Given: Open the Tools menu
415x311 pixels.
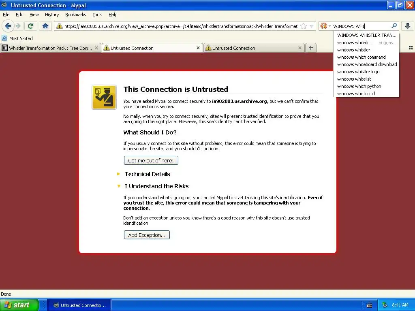Looking at the screenshot, I should 97,15.
